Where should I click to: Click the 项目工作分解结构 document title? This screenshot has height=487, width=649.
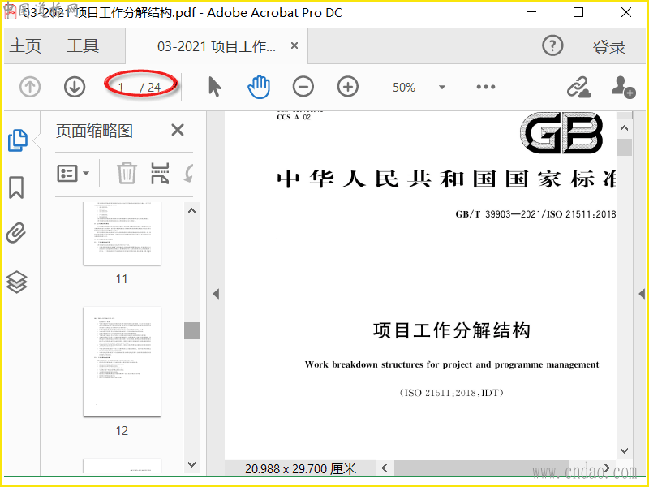click(x=452, y=331)
